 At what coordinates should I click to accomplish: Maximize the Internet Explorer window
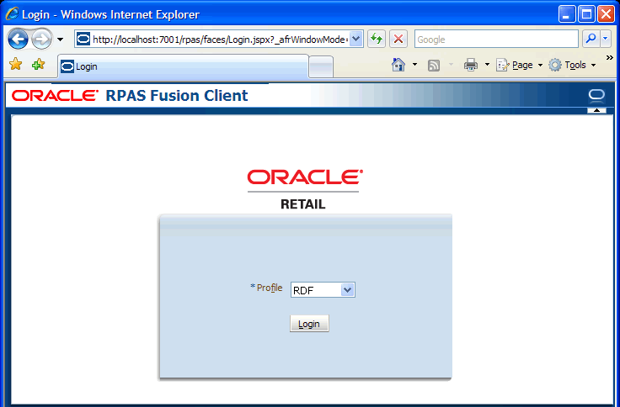[x=586, y=14]
